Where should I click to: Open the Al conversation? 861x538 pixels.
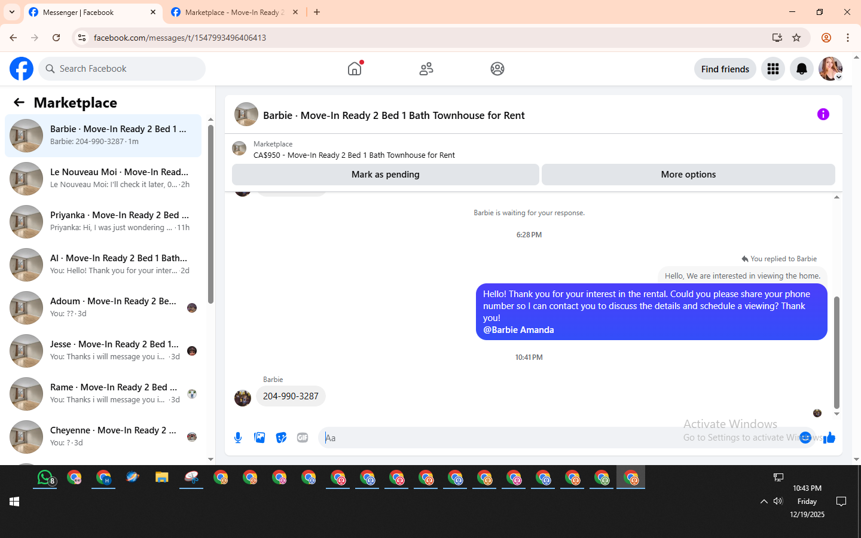[x=103, y=265]
